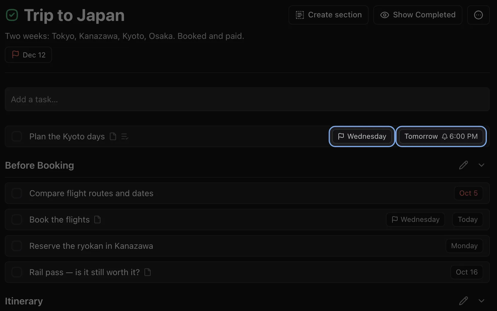This screenshot has width=497, height=311.
Task: Check off Book the flights
Action: click(17, 219)
